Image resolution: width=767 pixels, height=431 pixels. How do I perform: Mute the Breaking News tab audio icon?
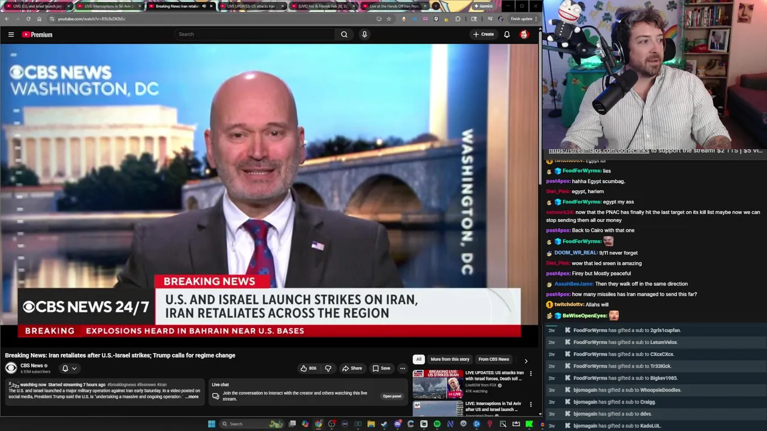[204, 6]
